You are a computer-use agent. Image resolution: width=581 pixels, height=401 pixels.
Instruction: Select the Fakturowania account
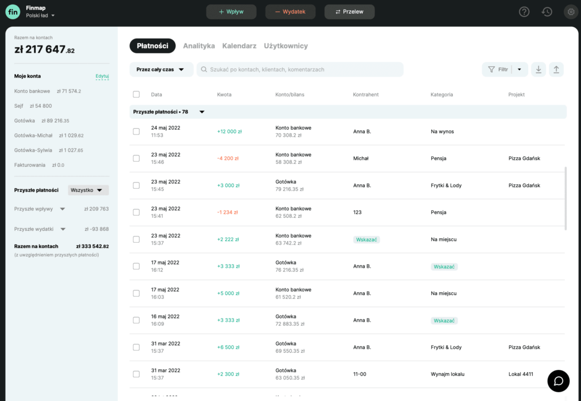coord(39,165)
